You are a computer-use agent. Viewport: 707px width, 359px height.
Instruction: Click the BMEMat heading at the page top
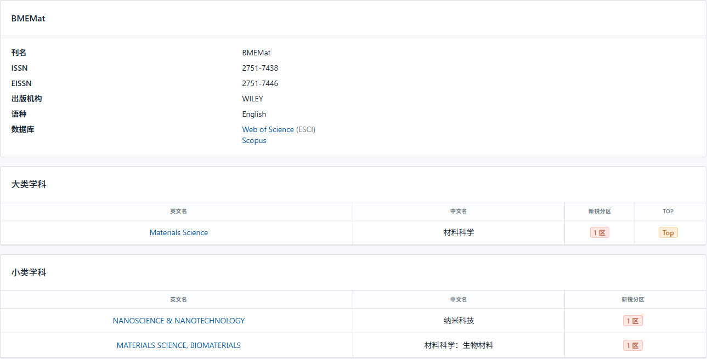click(29, 19)
